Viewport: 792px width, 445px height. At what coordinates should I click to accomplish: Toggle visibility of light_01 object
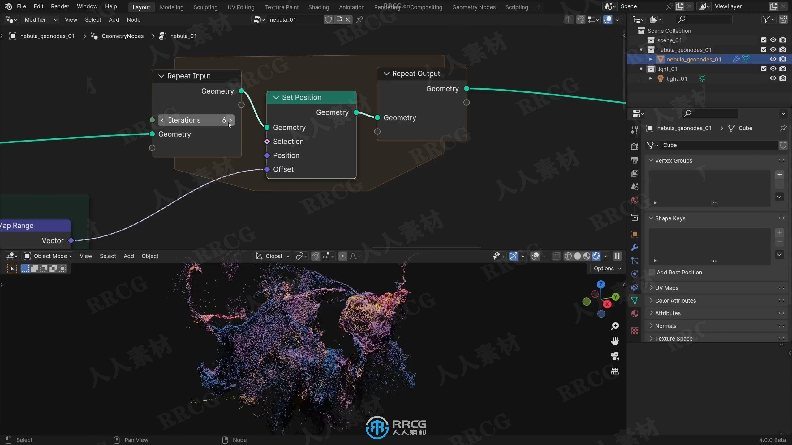[773, 78]
